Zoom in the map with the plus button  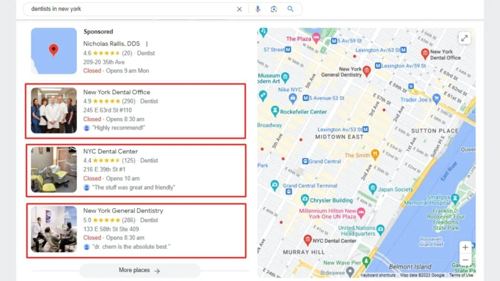tap(465, 247)
